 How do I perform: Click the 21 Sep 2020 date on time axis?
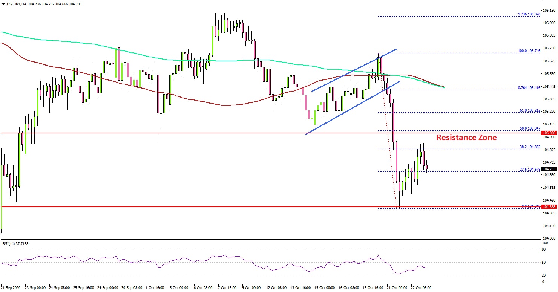point(11,287)
